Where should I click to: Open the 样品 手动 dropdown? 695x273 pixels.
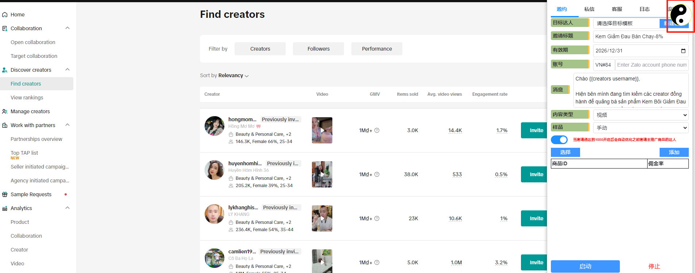tap(640, 128)
